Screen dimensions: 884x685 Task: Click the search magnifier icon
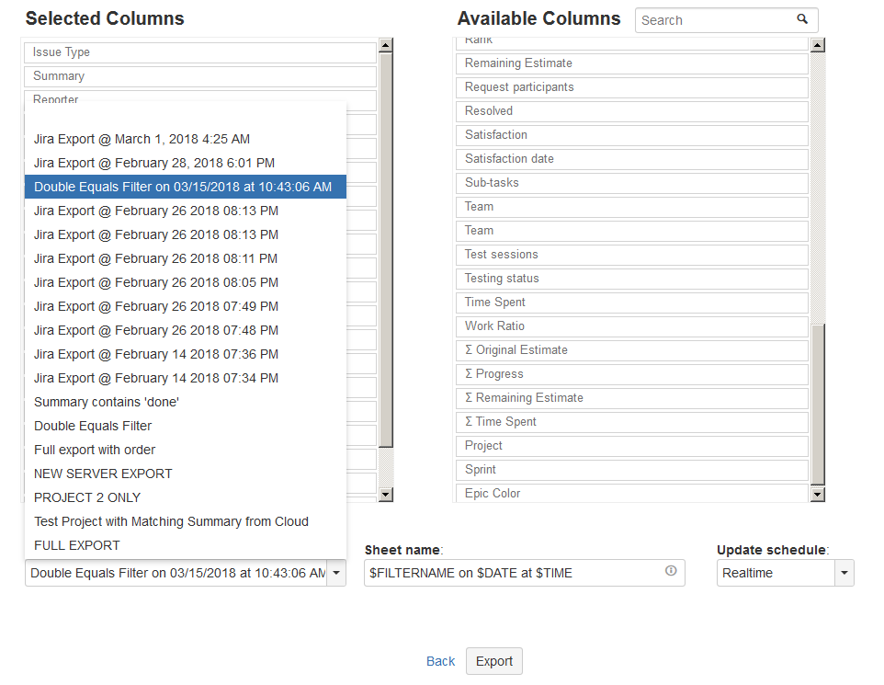[x=802, y=19]
